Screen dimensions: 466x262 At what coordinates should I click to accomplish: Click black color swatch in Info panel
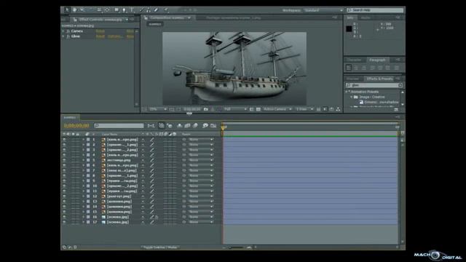(x=349, y=29)
